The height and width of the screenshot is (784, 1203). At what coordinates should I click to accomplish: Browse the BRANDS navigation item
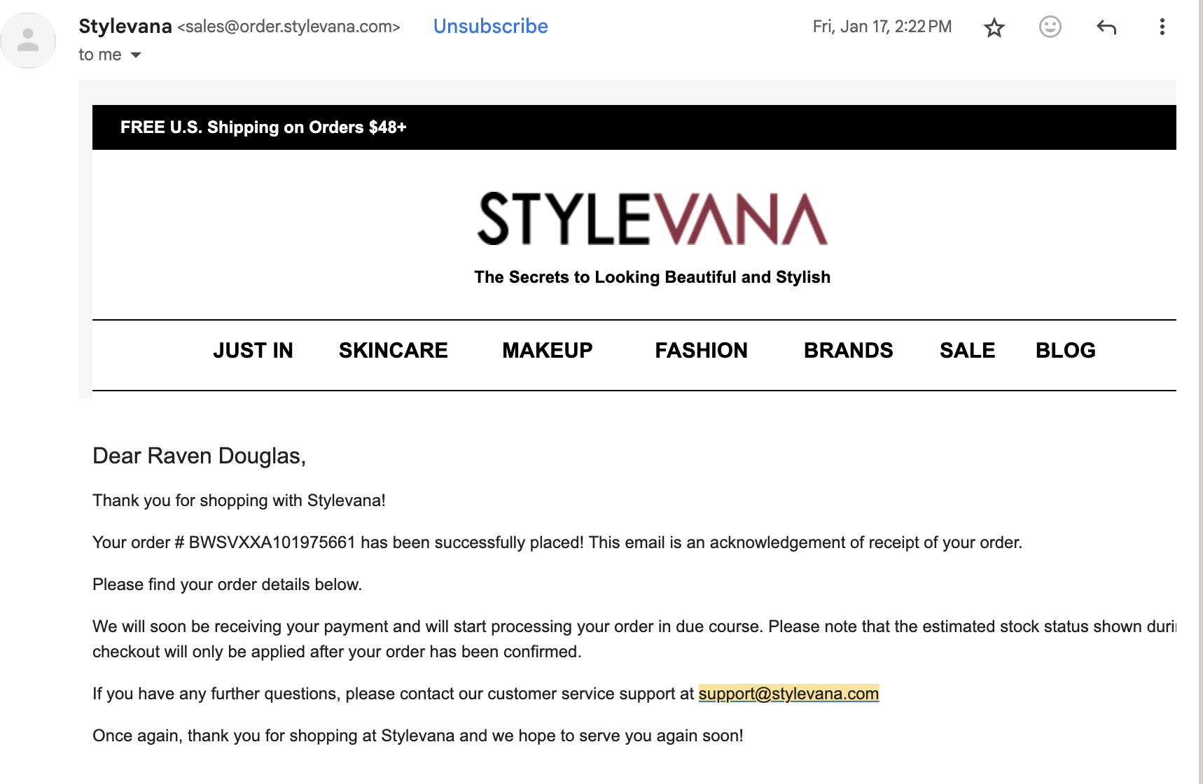pos(848,351)
